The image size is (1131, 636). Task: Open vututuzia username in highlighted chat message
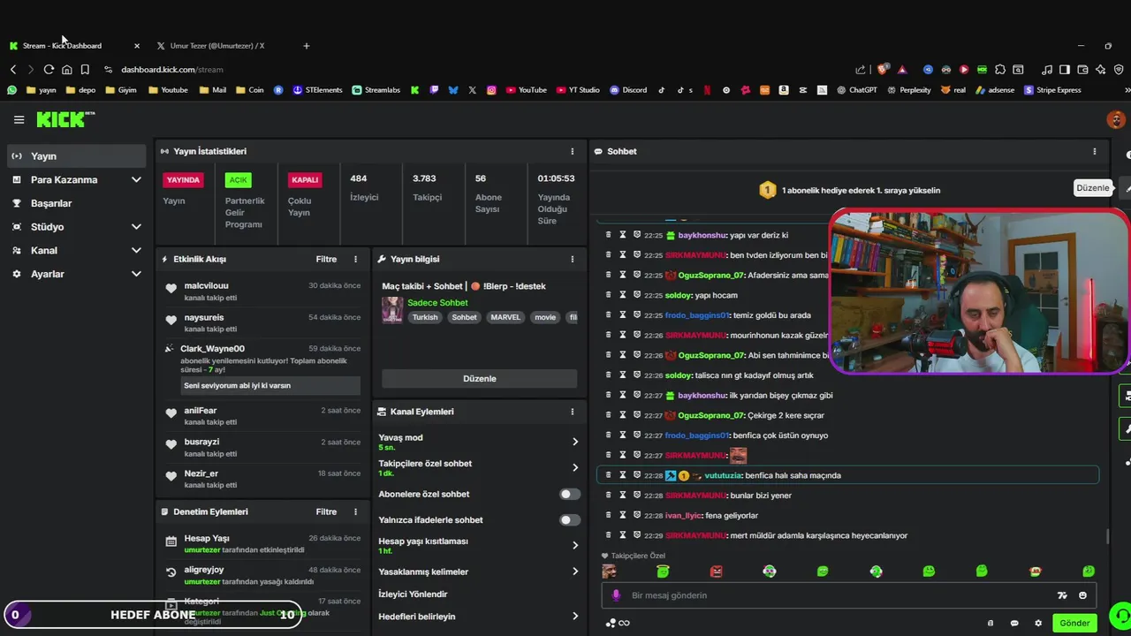724,475
